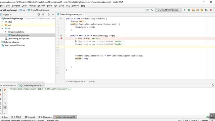The image size is (215, 121).
Task: Open the Analyze menu
Action: coord(32,6)
